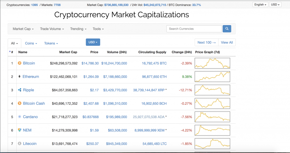Click the Markets count 7708
The image size is (290, 153).
point(57,5)
